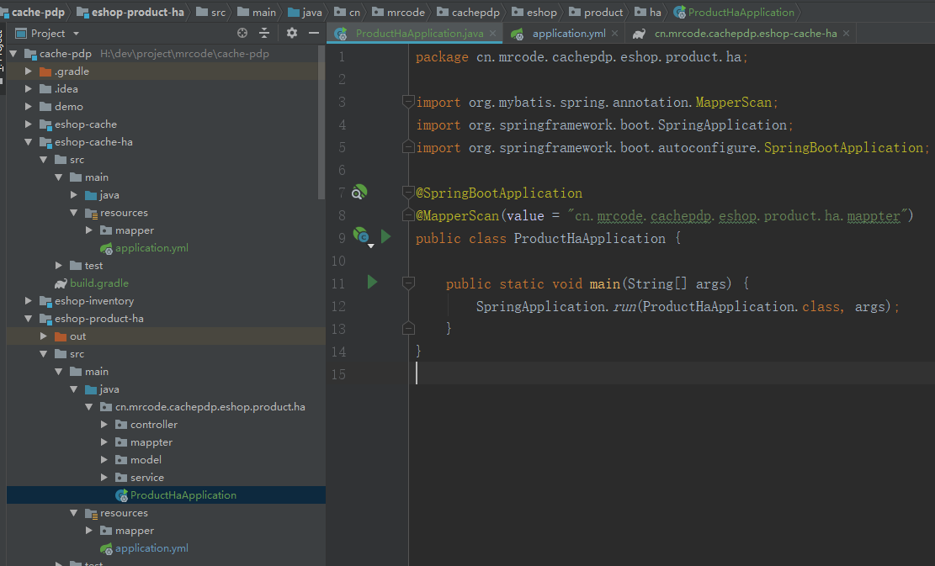The image size is (935, 566).
Task: Fold the import block in editor
Action: click(409, 102)
